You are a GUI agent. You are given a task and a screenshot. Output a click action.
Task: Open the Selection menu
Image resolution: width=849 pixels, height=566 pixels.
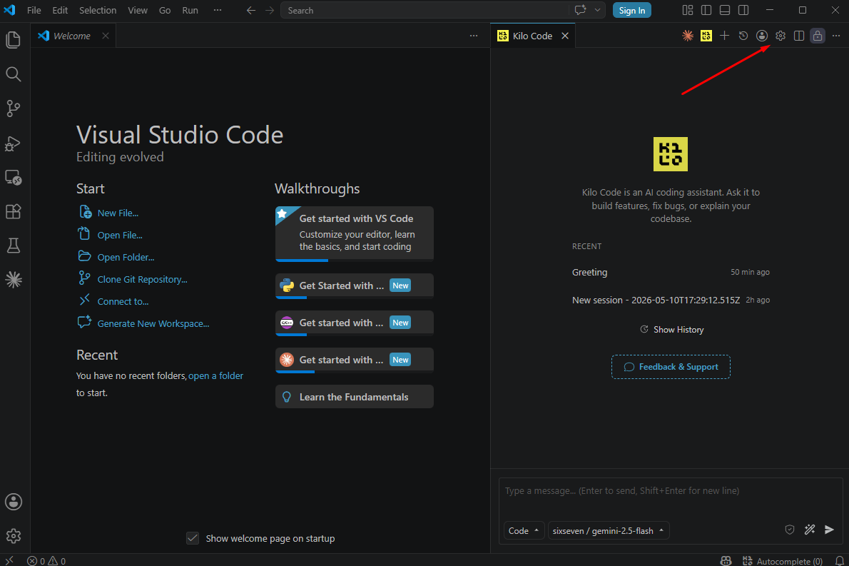[98, 10]
